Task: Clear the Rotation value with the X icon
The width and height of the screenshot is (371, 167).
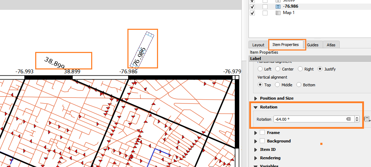Action: tap(348, 119)
